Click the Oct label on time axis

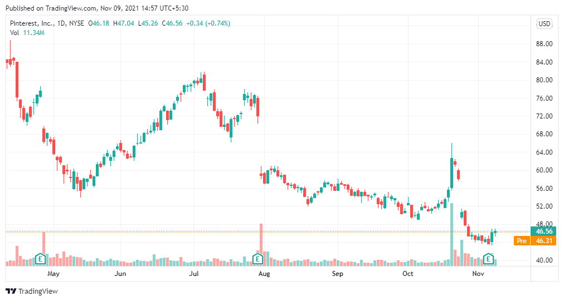pyautogui.click(x=407, y=274)
